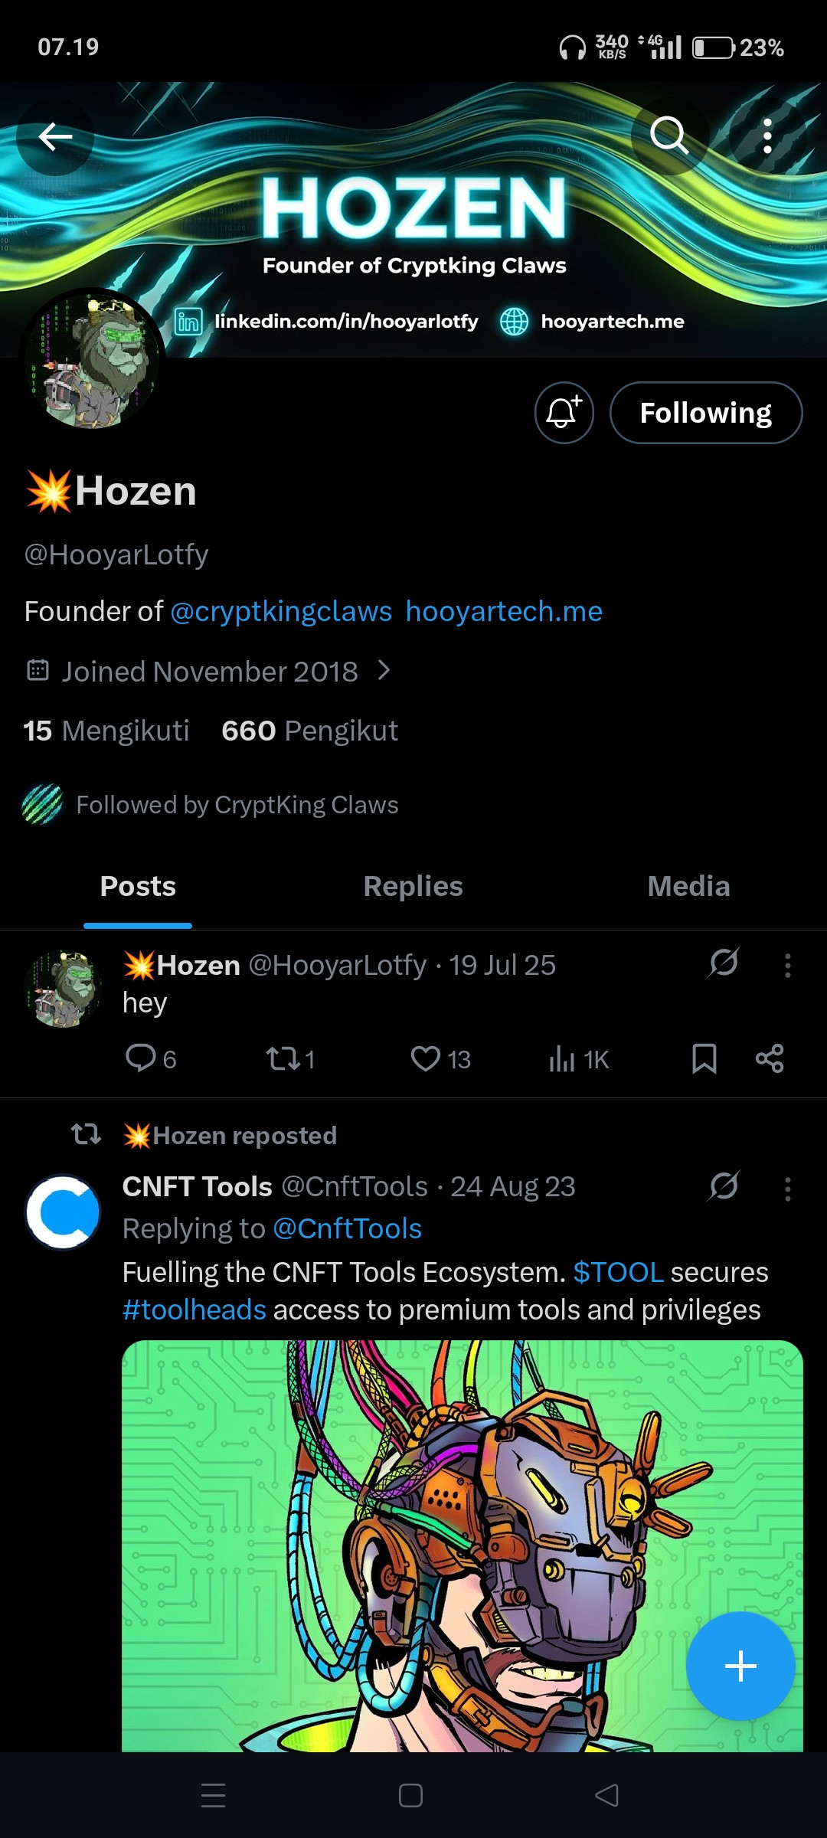
Task: Open the hooyartech.me link in bio
Action: (x=504, y=611)
